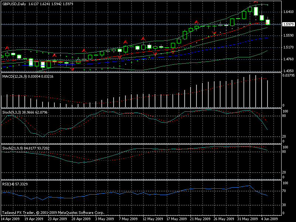Screen dimensions: 296x222
Task: Click the 12 May 2009 date label
Action: [x=153, y=219]
